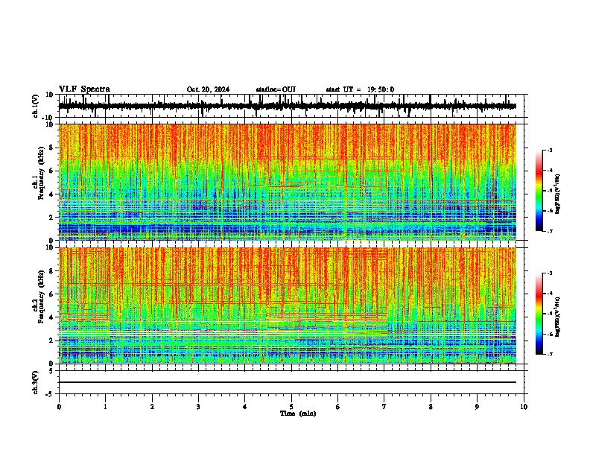Image resolution: width=590 pixels, height=456 pixels.
Task: Click inside the ch.2 spectrogram panel
Action: (288, 305)
